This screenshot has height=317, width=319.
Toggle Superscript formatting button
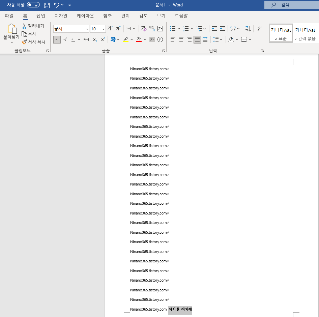point(103,39)
